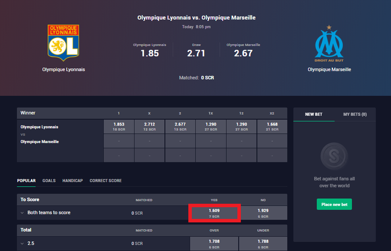The image size is (391, 251).
Task: Pick No odds 1.929 for both teams score
Action: pos(263,213)
